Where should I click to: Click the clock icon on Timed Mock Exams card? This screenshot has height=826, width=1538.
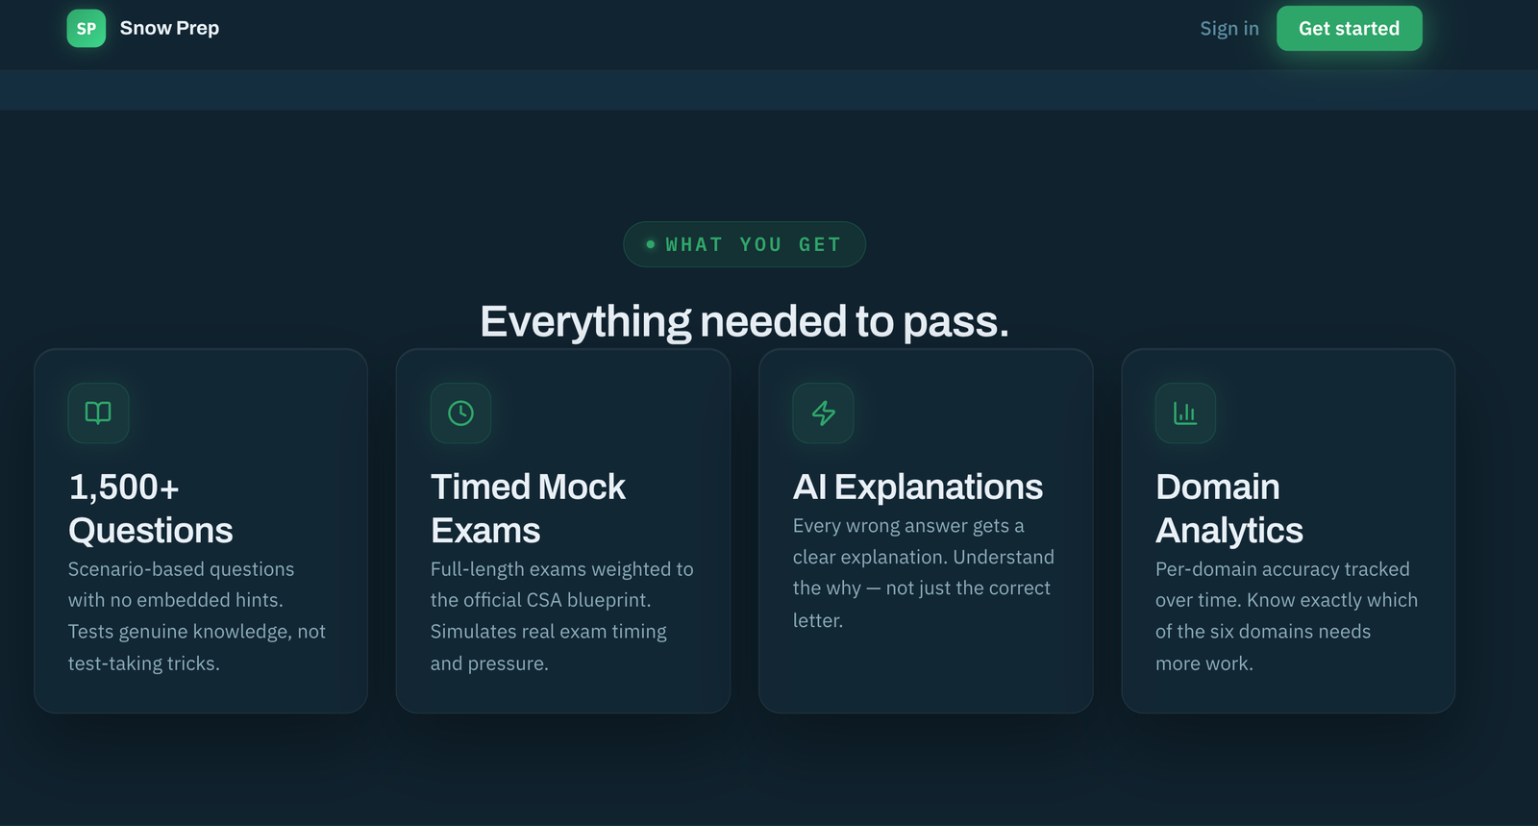pyautogui.click(x=460, y=413)
